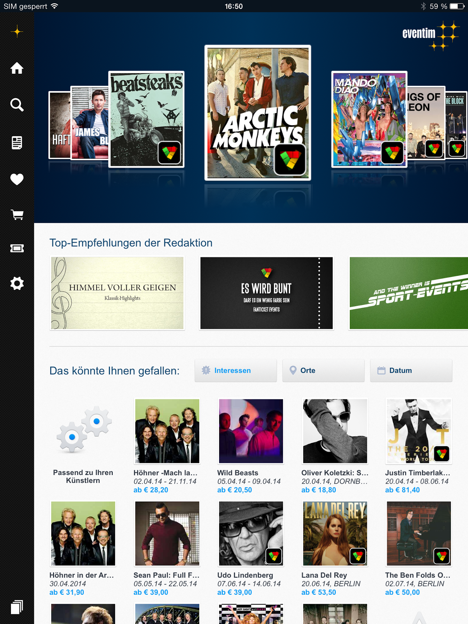This screenshot has width=468, height=624.
Task: Tap the gears icon for matching artists
Action: point(83,429)
